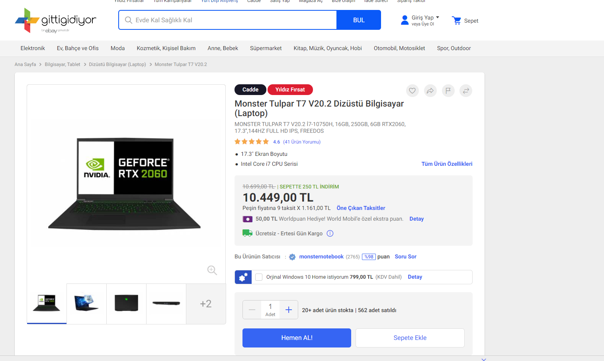
Task: Go to Bilgisayar, Tablet breadcrumb
Action: [63, 64]
